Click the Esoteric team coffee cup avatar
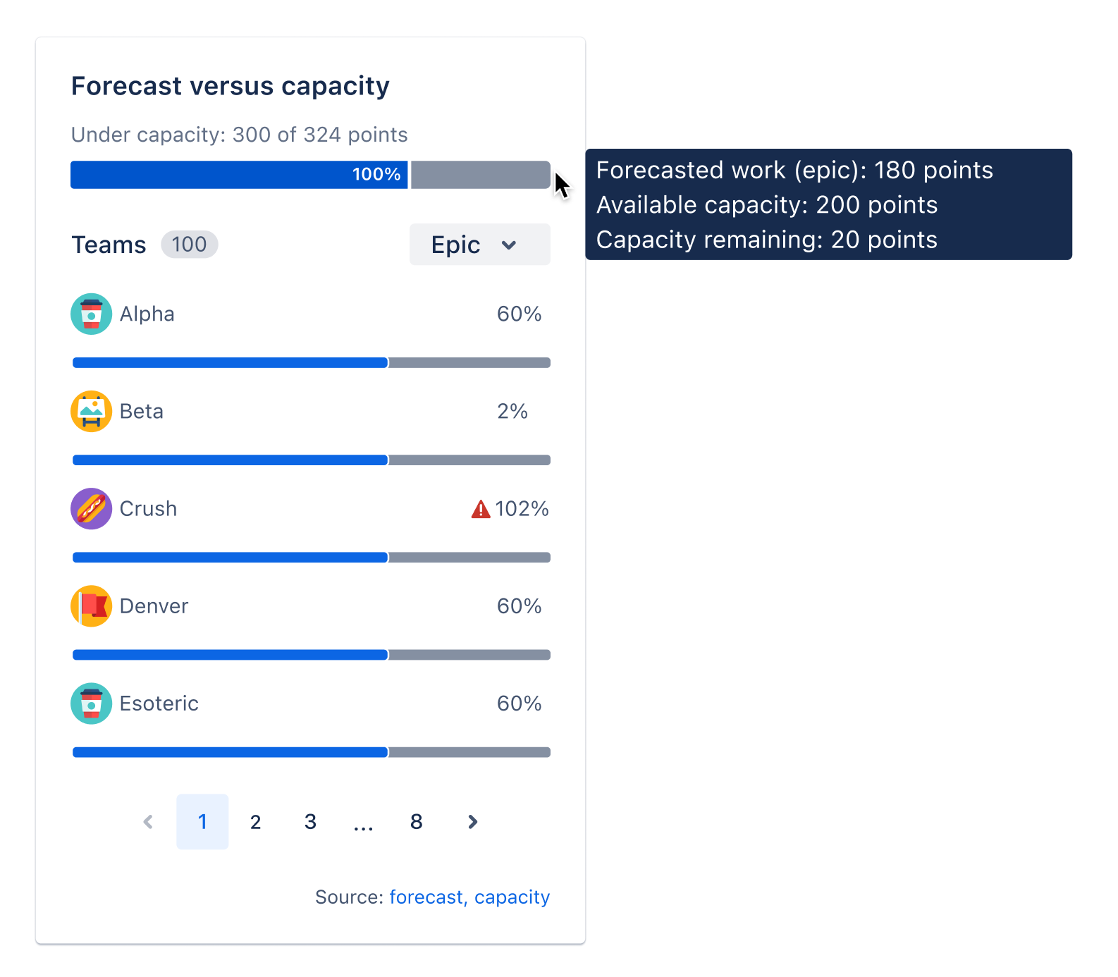1118x977 pixels. (91, 703)
